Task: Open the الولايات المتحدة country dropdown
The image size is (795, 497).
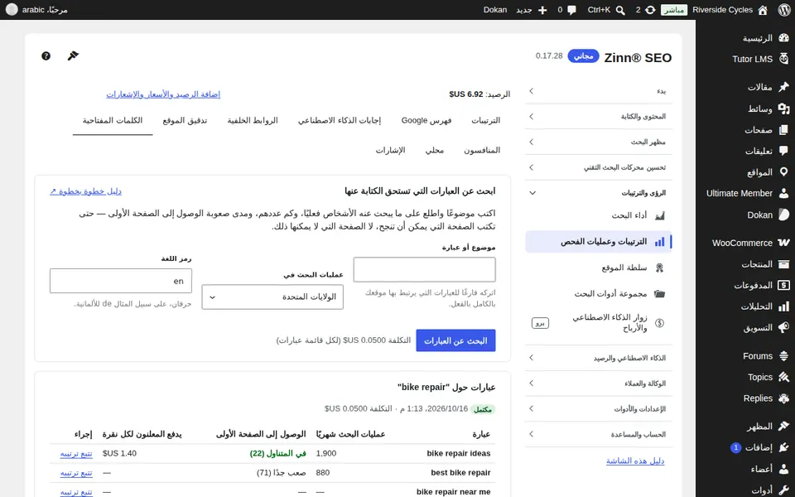Action: click(272, 297)
